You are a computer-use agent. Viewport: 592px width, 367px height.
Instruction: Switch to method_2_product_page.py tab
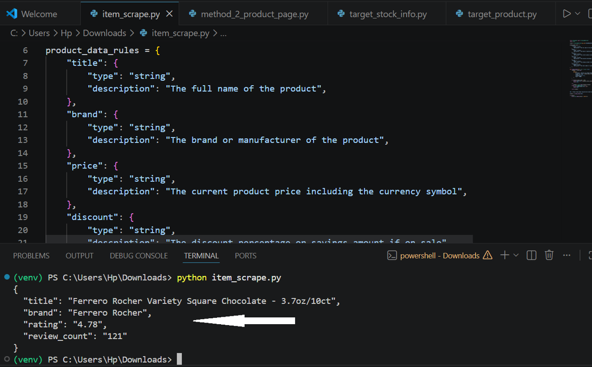(253, 14)
